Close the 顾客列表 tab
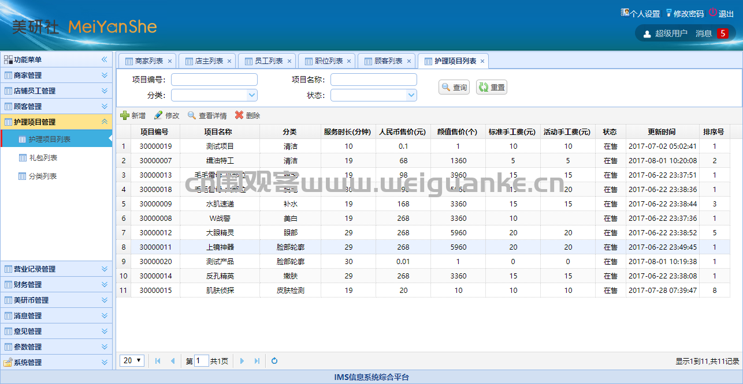Image resolution: width=743 pixels, height=384 pixels. point(409,61)
